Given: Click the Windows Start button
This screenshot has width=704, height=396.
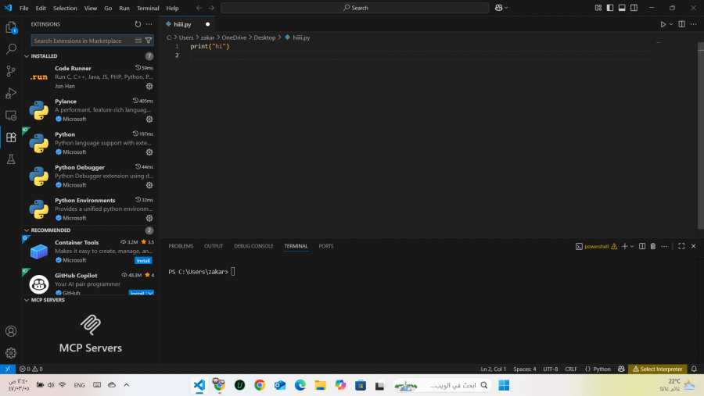Looking at the screenshot, I should (x=504, y=385).
